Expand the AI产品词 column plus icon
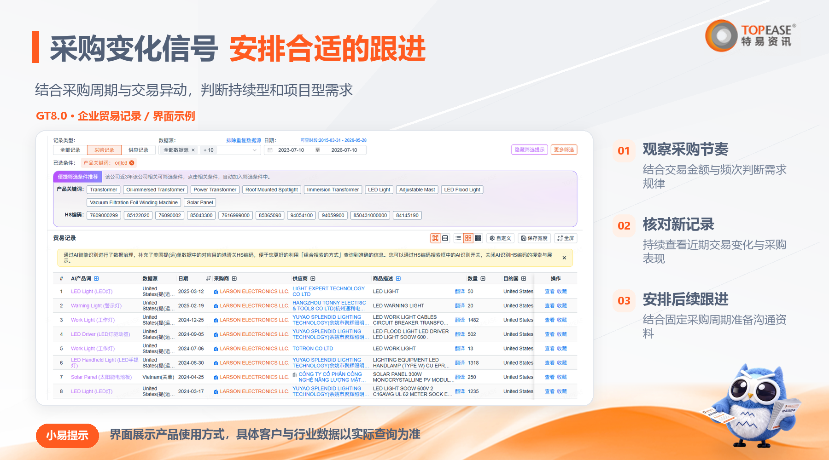The width and height of the screenshot is (829, 460). click(x=96, y=278)
